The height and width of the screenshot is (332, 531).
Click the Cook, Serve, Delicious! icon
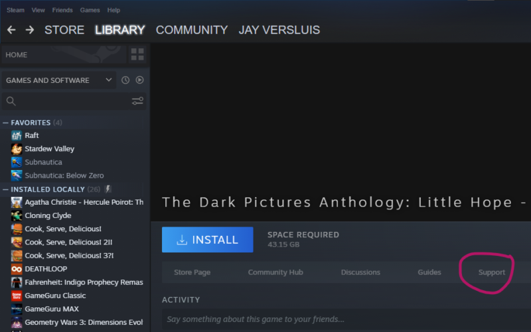[x=17, y=229]
